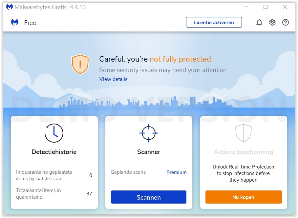Image resolution: width=298 pixels, height=218 pixels.
Task: Open the notifications bell icon
Action: 259,22
